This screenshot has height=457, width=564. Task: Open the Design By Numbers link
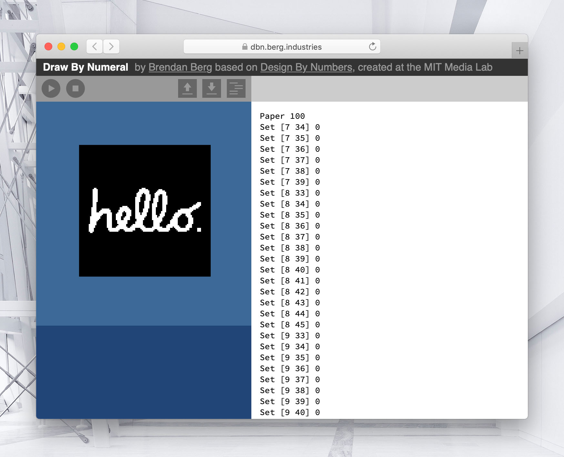click(306, 67)
